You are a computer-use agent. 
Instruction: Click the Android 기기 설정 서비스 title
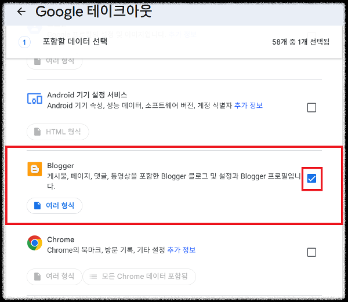[87, 95]
